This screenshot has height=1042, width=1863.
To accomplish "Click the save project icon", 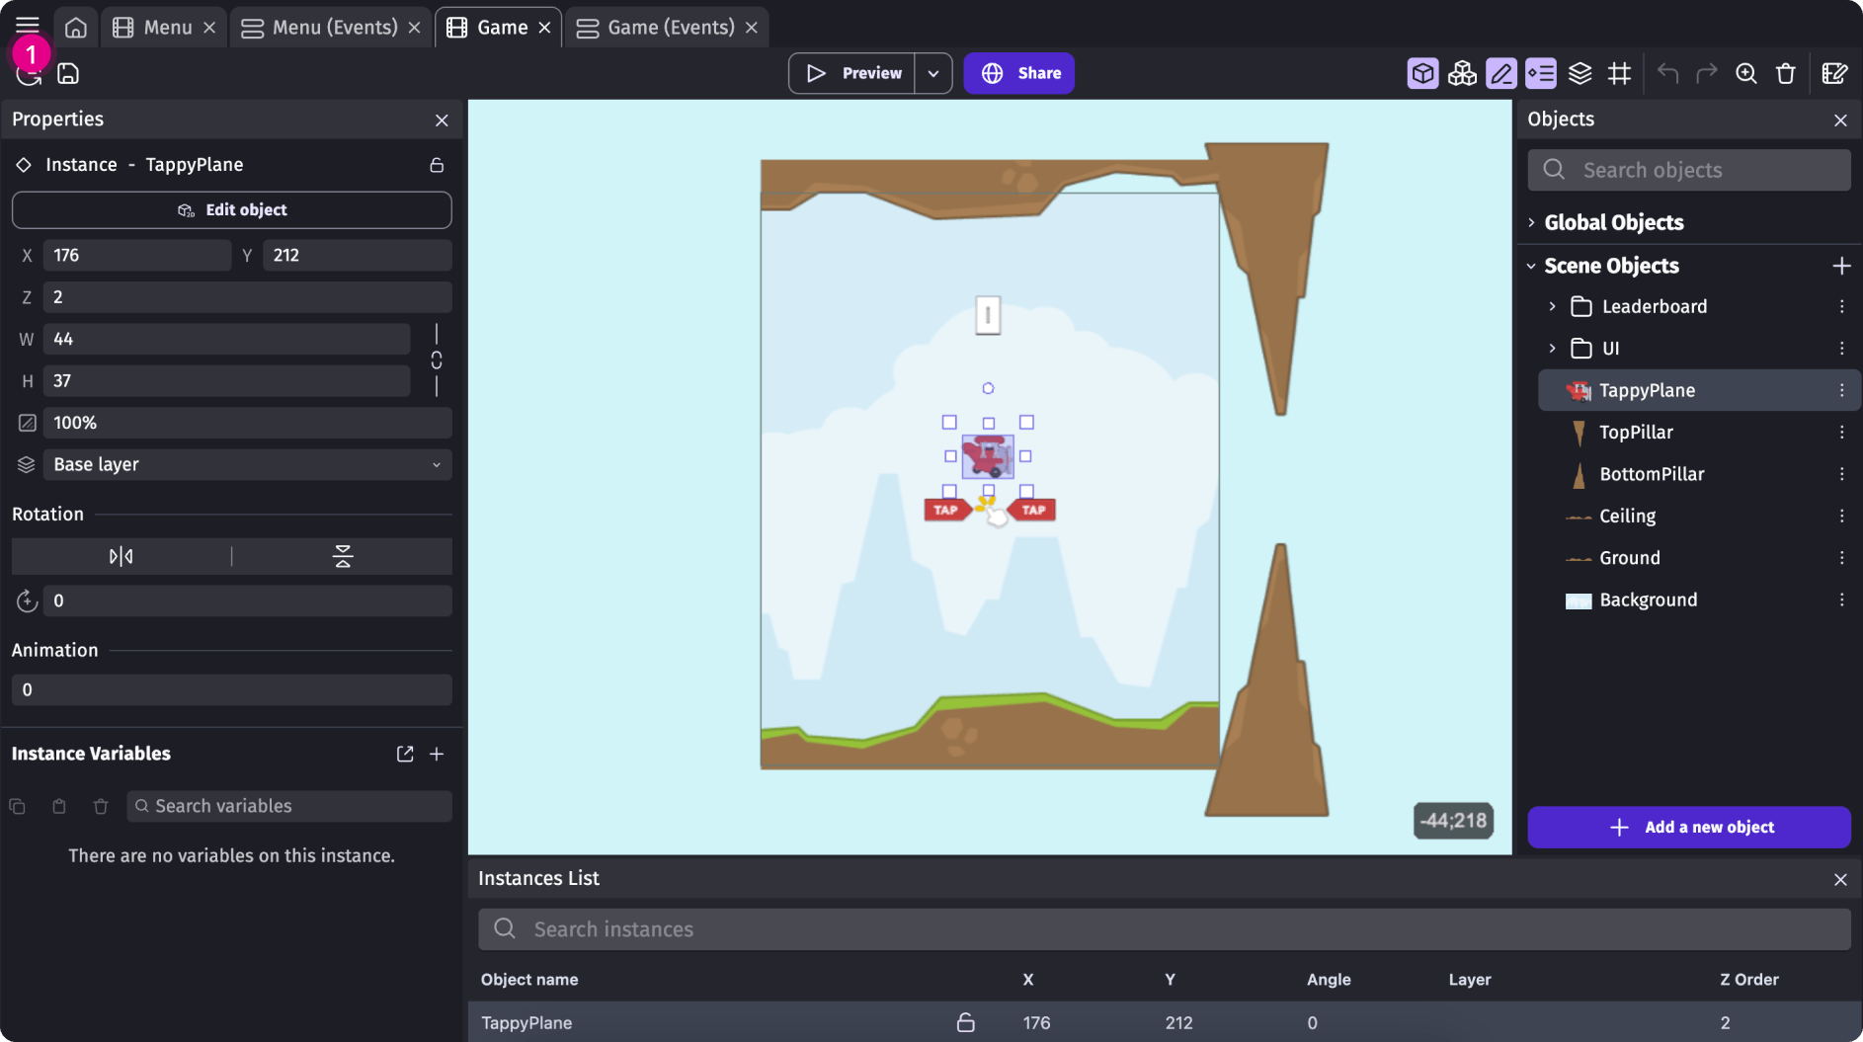I will (x=68, y=73).
